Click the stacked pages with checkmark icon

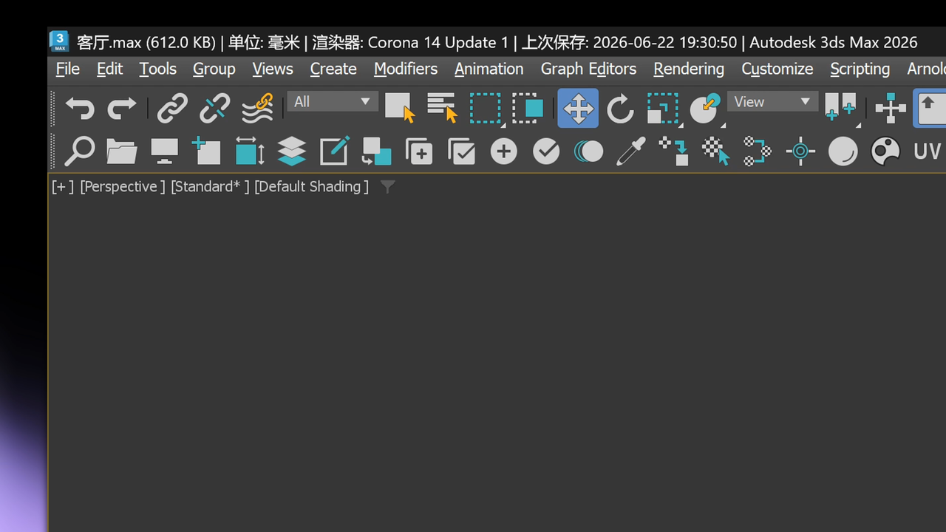pyautogui.click(x=461, y=151)
